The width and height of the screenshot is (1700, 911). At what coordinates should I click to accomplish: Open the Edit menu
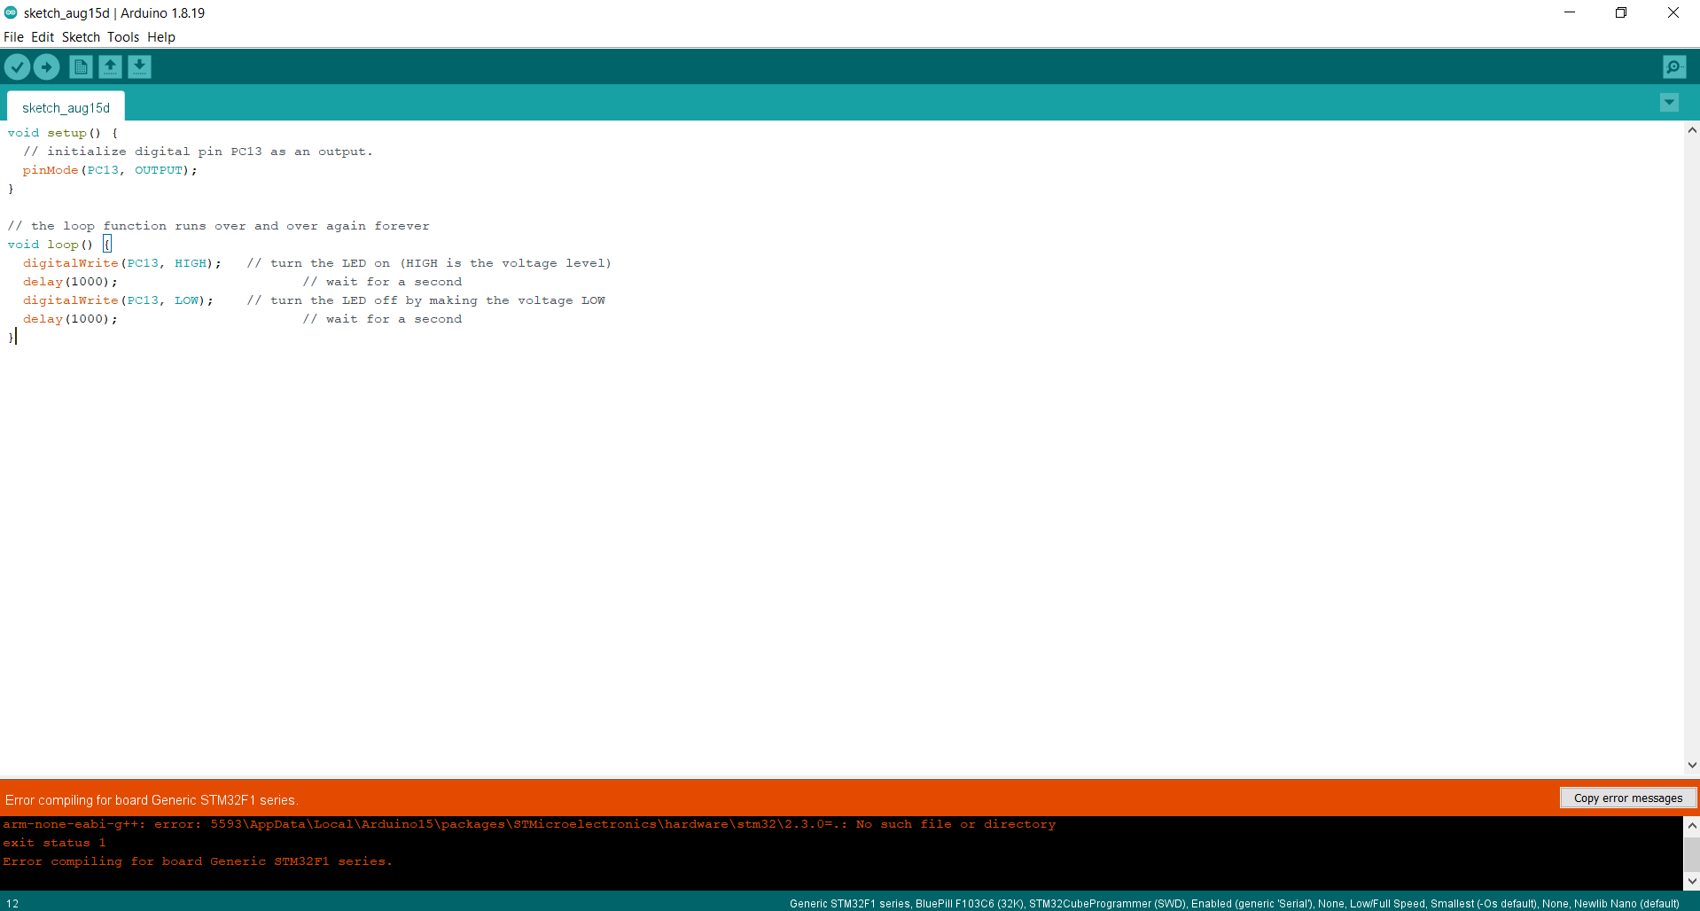click(x=43, y=37)
